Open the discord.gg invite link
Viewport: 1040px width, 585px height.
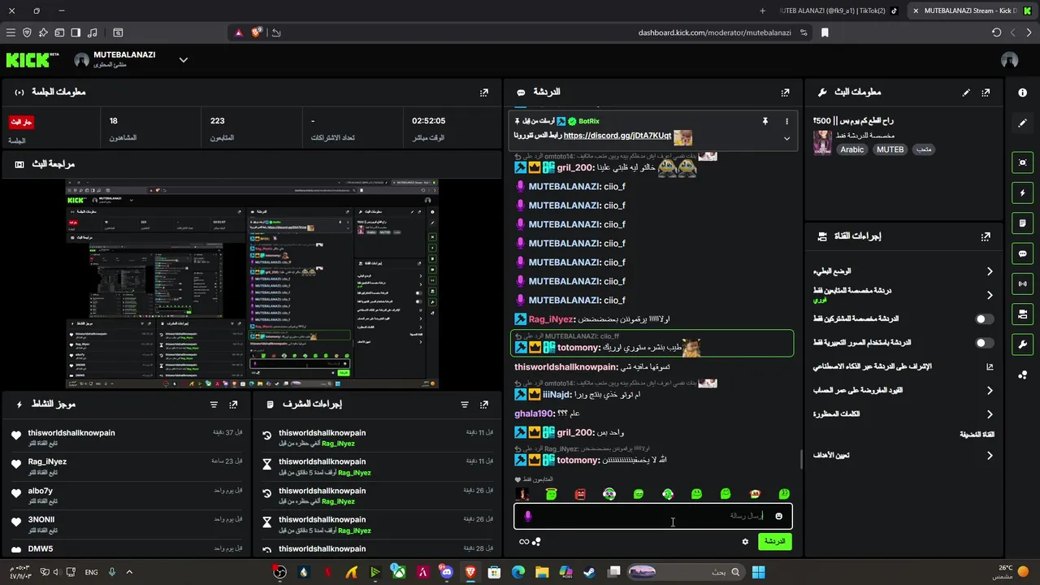coord(617,136)
